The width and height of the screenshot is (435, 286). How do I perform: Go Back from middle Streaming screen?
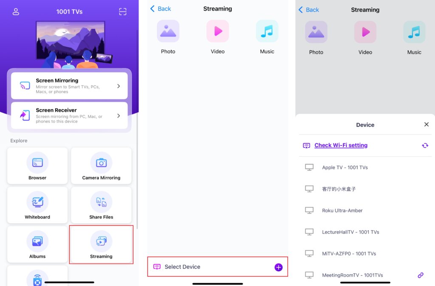(x=161, y=9)
